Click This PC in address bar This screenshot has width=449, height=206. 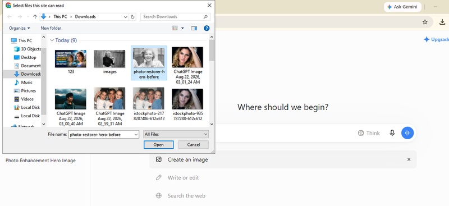coord(61,17)
